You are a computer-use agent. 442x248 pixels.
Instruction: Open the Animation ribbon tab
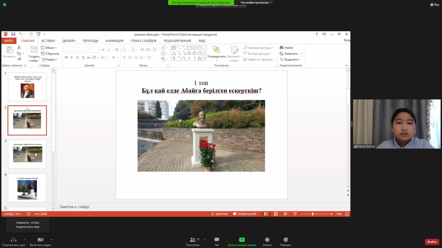(114, 41)
